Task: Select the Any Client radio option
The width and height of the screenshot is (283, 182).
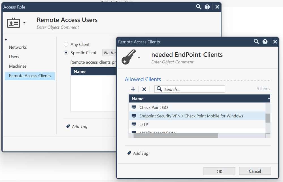Action: point(66,44)
